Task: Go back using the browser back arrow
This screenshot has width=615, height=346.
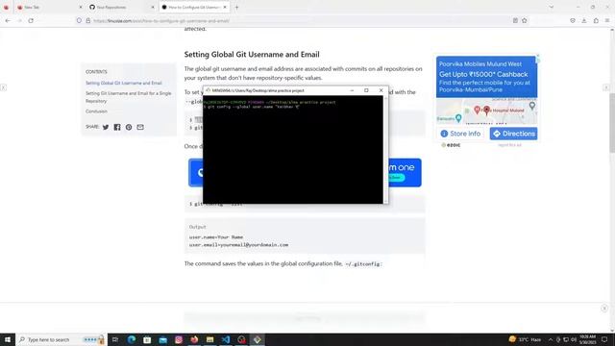Action: click(8, 20)
